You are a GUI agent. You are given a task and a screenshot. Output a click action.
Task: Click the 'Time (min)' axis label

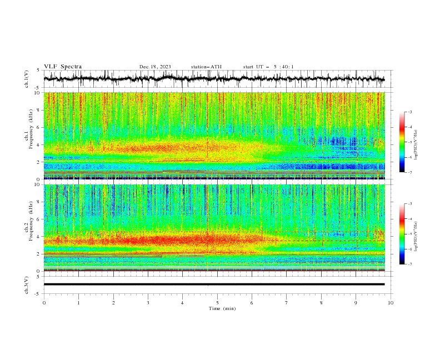pyautogui.click(x=222, y=308)
